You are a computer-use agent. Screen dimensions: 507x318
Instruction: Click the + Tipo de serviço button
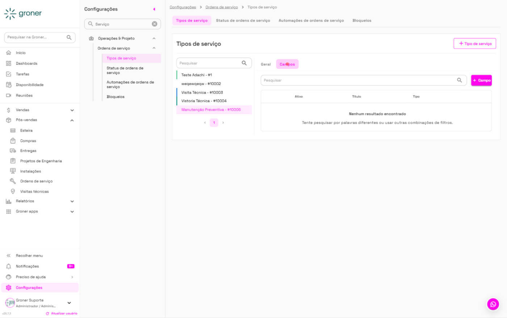pyautogui.click(x=475, y=43)
